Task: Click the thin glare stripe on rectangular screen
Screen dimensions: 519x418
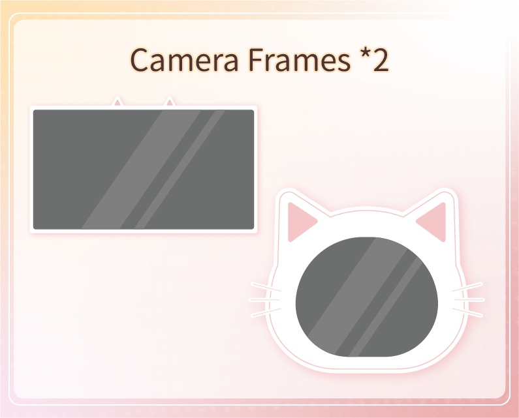Action: (180, 170)
